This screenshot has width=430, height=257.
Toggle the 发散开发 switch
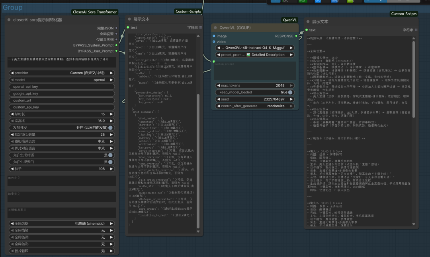pos(110,128)
